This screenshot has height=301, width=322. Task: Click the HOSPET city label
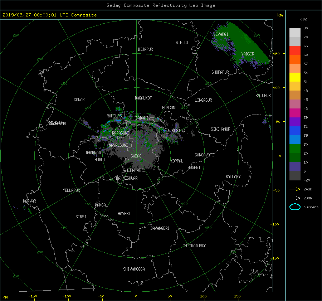pos(194,168)
